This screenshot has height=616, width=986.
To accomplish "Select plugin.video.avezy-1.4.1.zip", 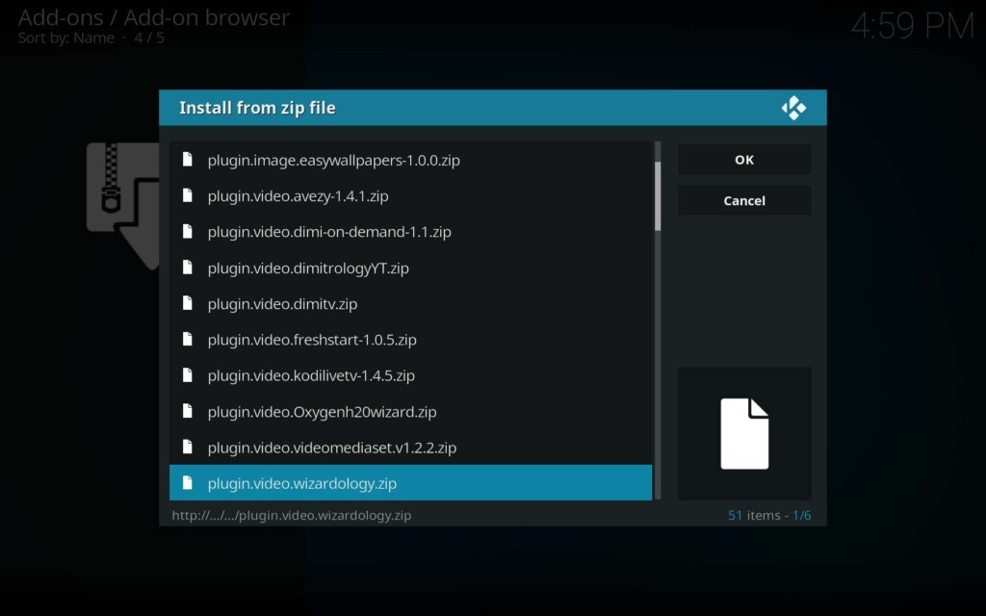I will pos(410,195).
